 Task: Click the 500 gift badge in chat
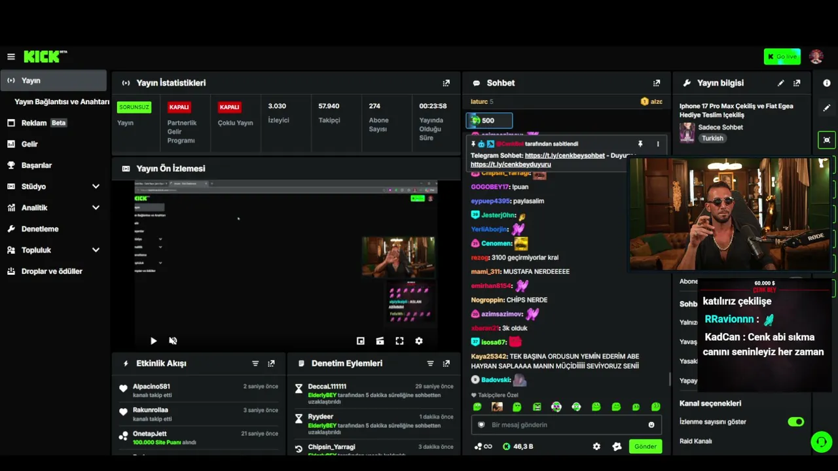pos(489,120)
